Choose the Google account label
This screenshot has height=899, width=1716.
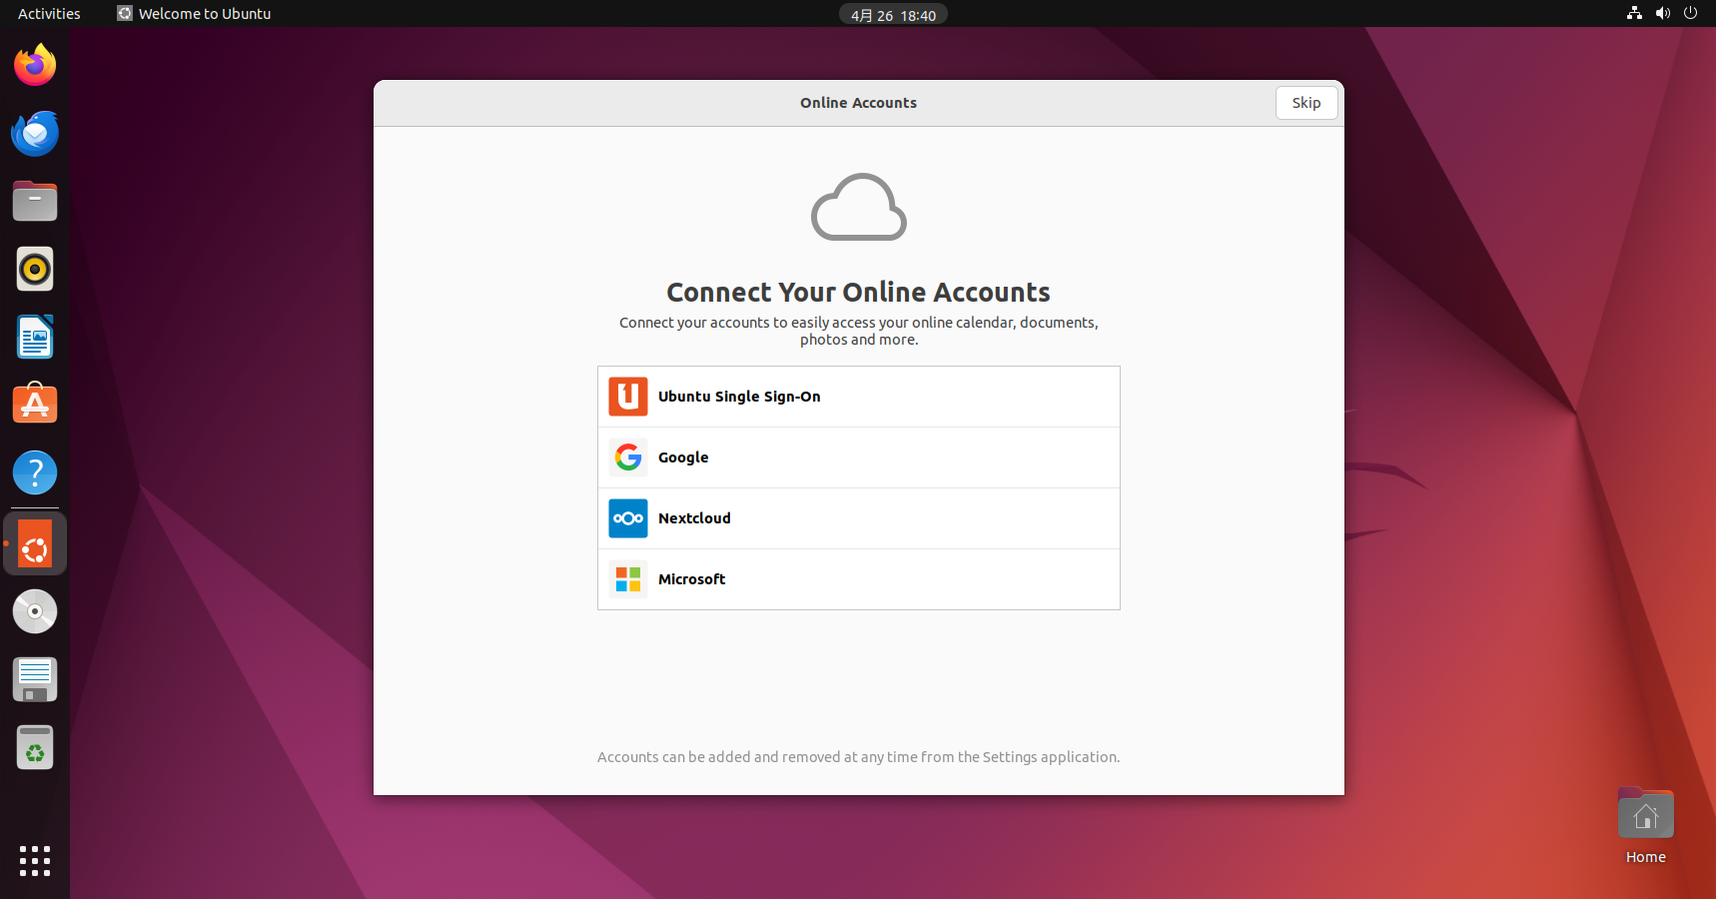click(x=683, y=457)
